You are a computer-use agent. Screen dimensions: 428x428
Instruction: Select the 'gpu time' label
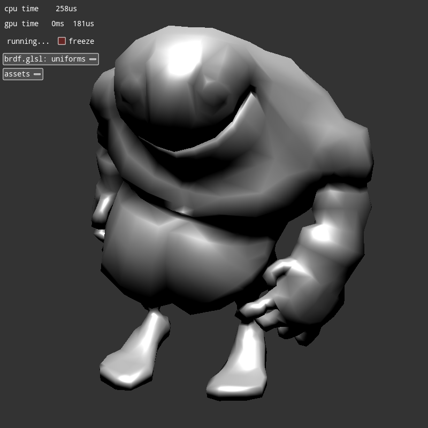coord(21,24)
